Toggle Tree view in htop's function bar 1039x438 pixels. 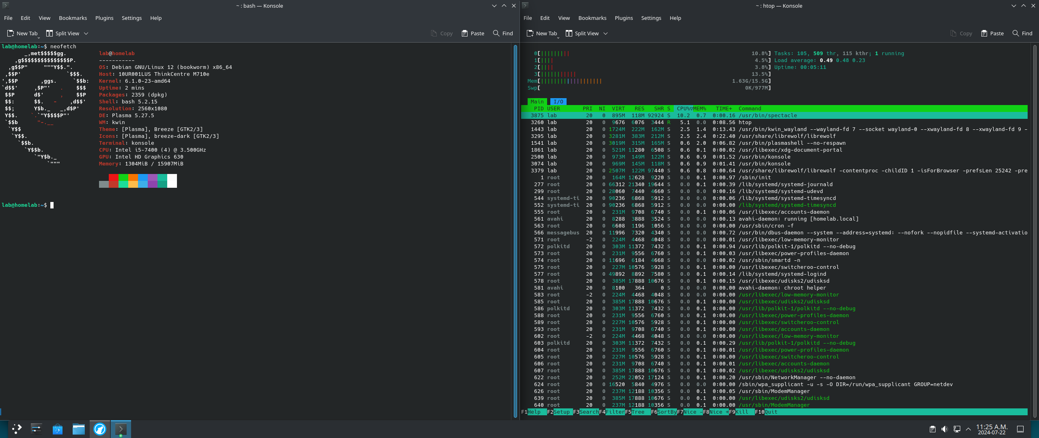(638, 412)
